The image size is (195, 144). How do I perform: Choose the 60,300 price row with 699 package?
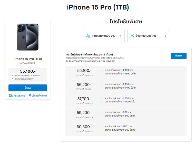(x=126, y=129)
